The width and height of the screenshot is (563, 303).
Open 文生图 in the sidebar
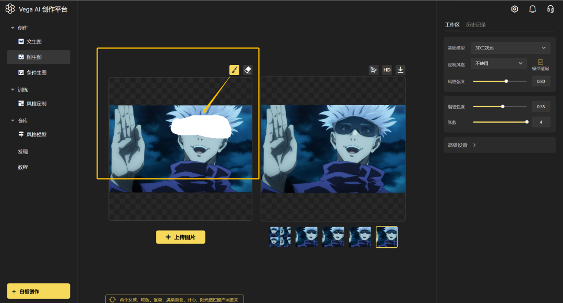[39, 42]
